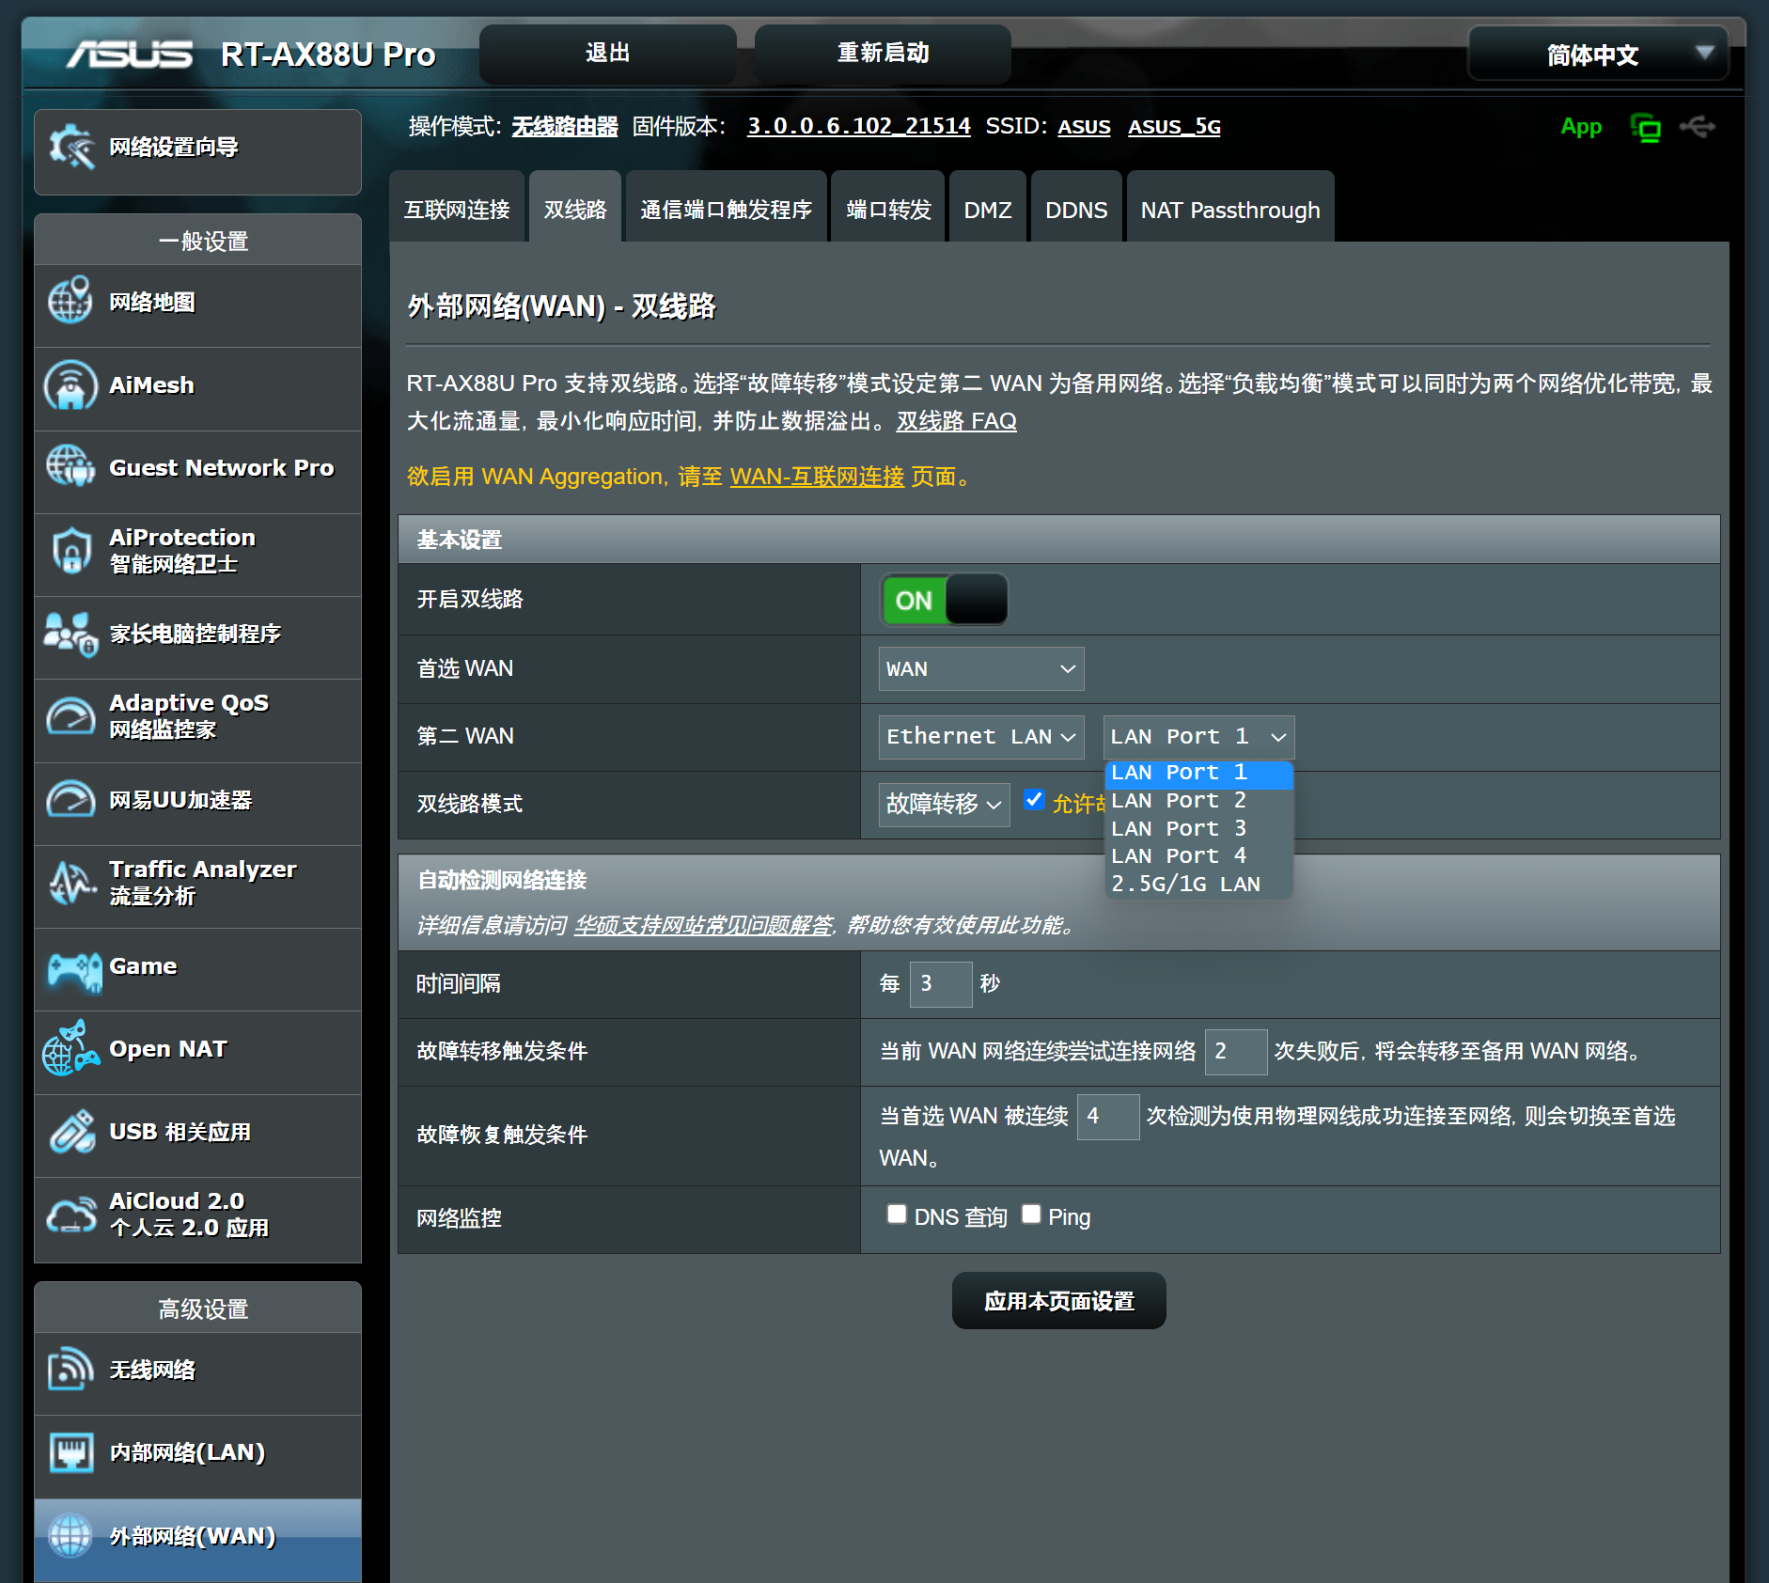Switch to the NAT Passthrough tab

[1230, 209]
